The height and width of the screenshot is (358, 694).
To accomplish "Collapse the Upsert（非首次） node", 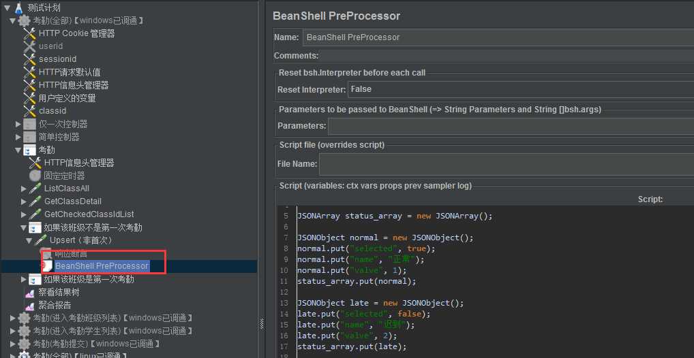I will pyautogui.click(x=29, y=240).
